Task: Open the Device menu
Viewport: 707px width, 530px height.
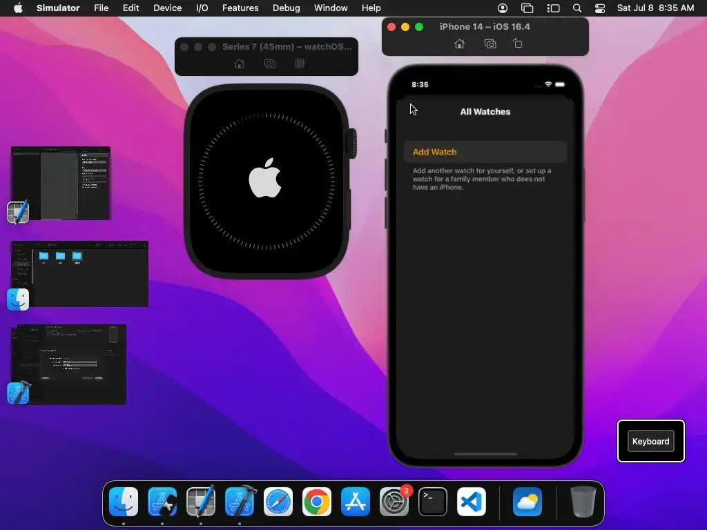Action: [167, 8]
